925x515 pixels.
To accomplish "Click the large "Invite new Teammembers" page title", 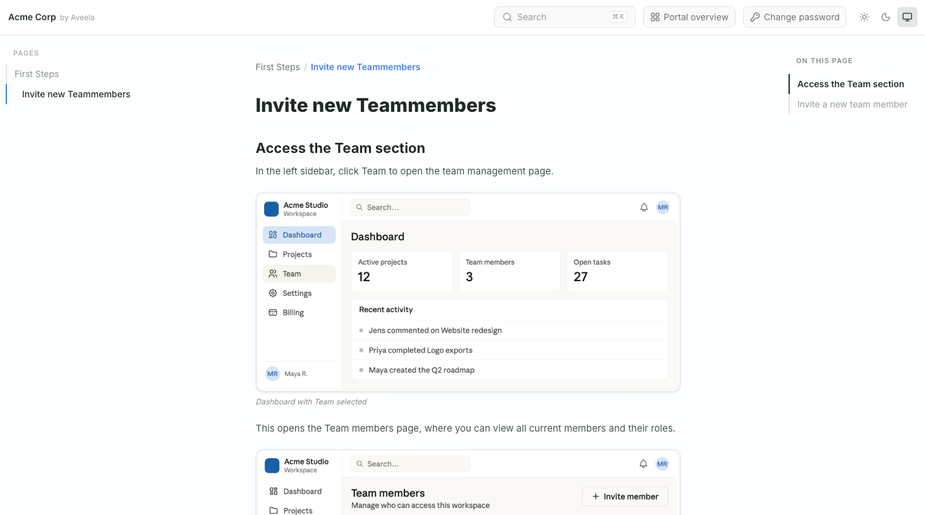I will click(x=376, y=105).
